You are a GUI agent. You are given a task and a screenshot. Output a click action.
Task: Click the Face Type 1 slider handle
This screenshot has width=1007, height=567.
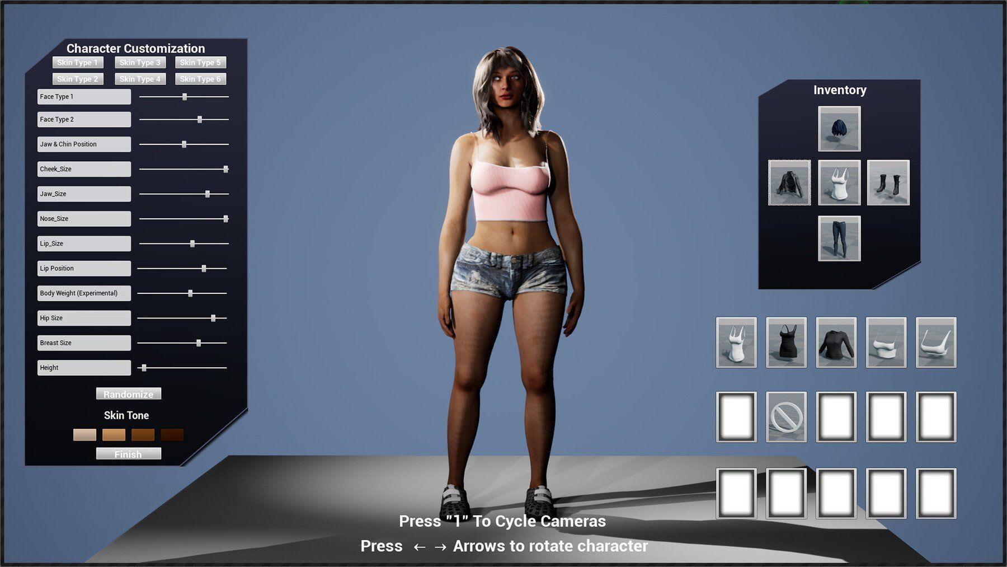(185, 97)
